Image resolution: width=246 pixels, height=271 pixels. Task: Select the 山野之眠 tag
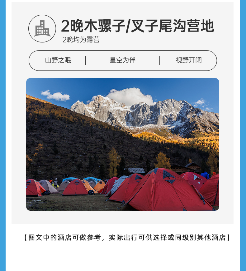coord(58,60)
